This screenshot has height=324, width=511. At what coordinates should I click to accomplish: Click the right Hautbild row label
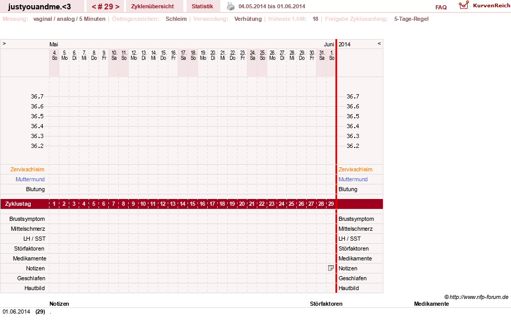pyautogui.click(x=348, y=288)
